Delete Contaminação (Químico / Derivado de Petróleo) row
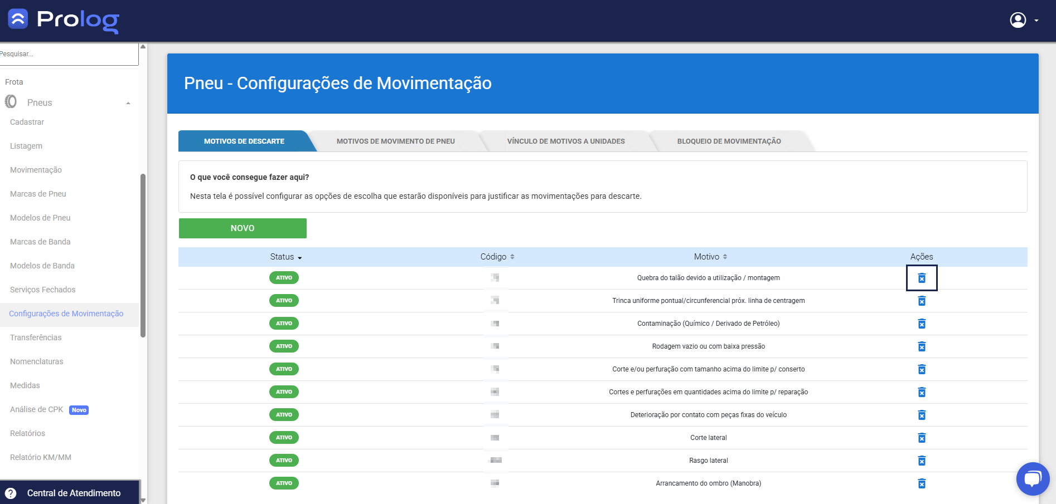Image resolution: width=1056 pixels, height=504 pixels. (x=922, y=324)
